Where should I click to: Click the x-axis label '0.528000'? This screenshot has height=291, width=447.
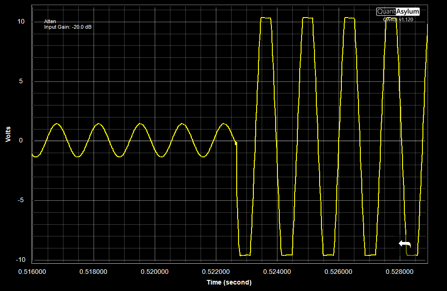(400, 272)
